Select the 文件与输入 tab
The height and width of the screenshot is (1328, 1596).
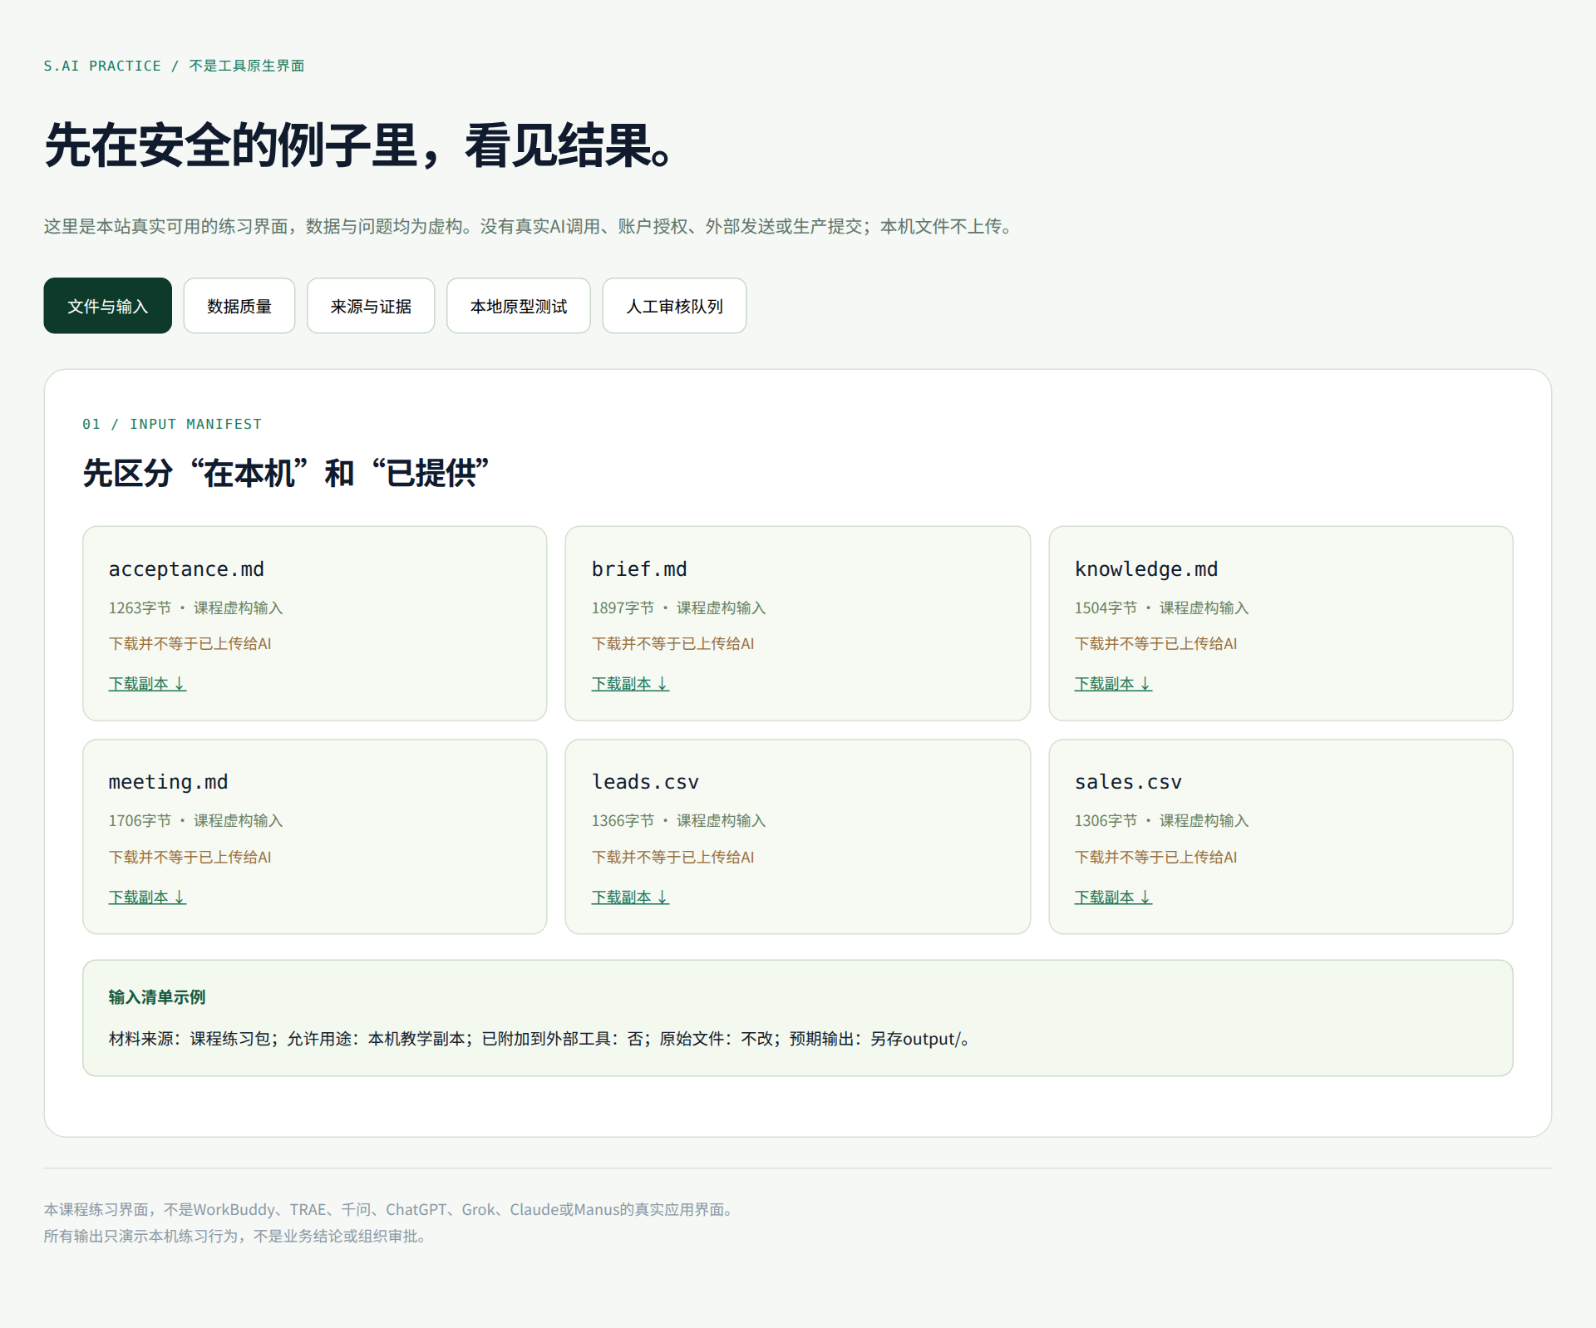coord(107,306)
